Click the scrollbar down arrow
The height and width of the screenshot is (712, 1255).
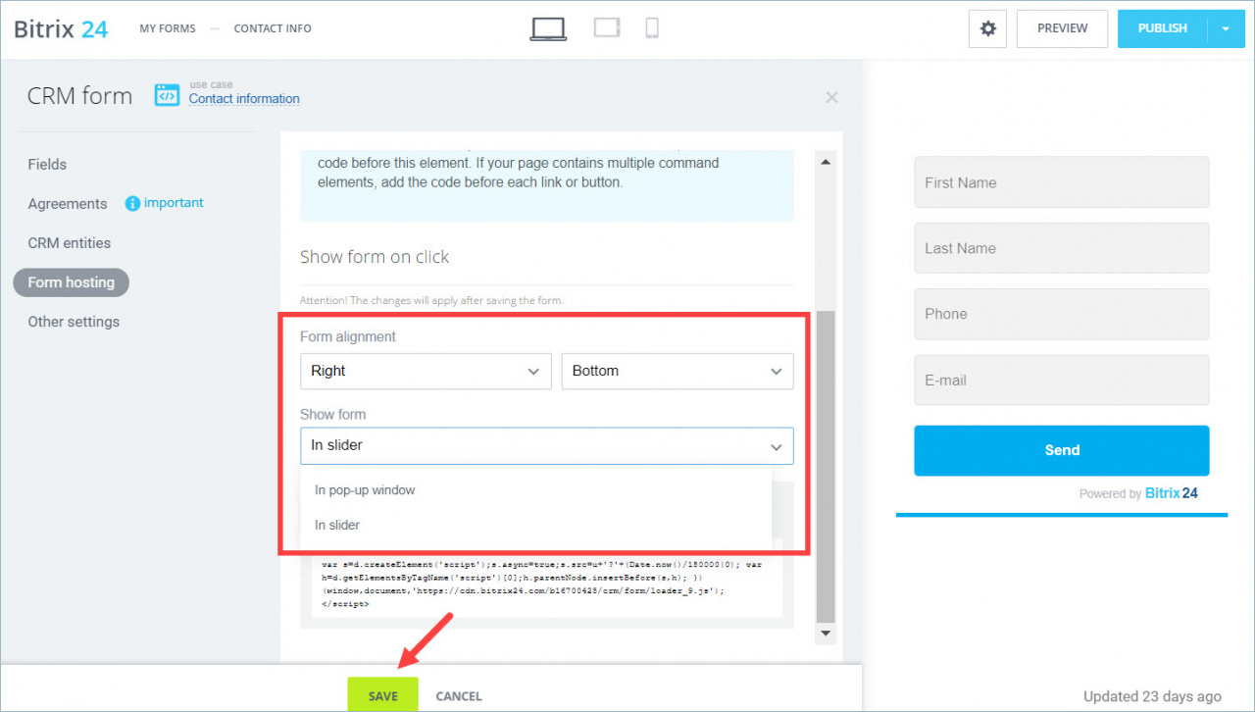tap(825, 634)
